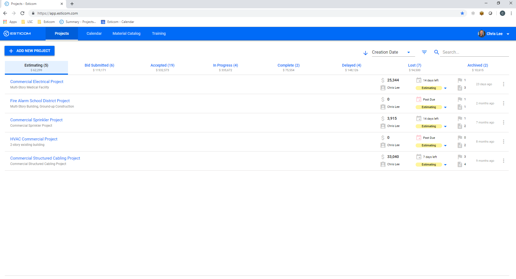Screen dimensions: 516x279
Task: Open the Esticom - Calendar bookmark
Action: [x=118, y=22]
